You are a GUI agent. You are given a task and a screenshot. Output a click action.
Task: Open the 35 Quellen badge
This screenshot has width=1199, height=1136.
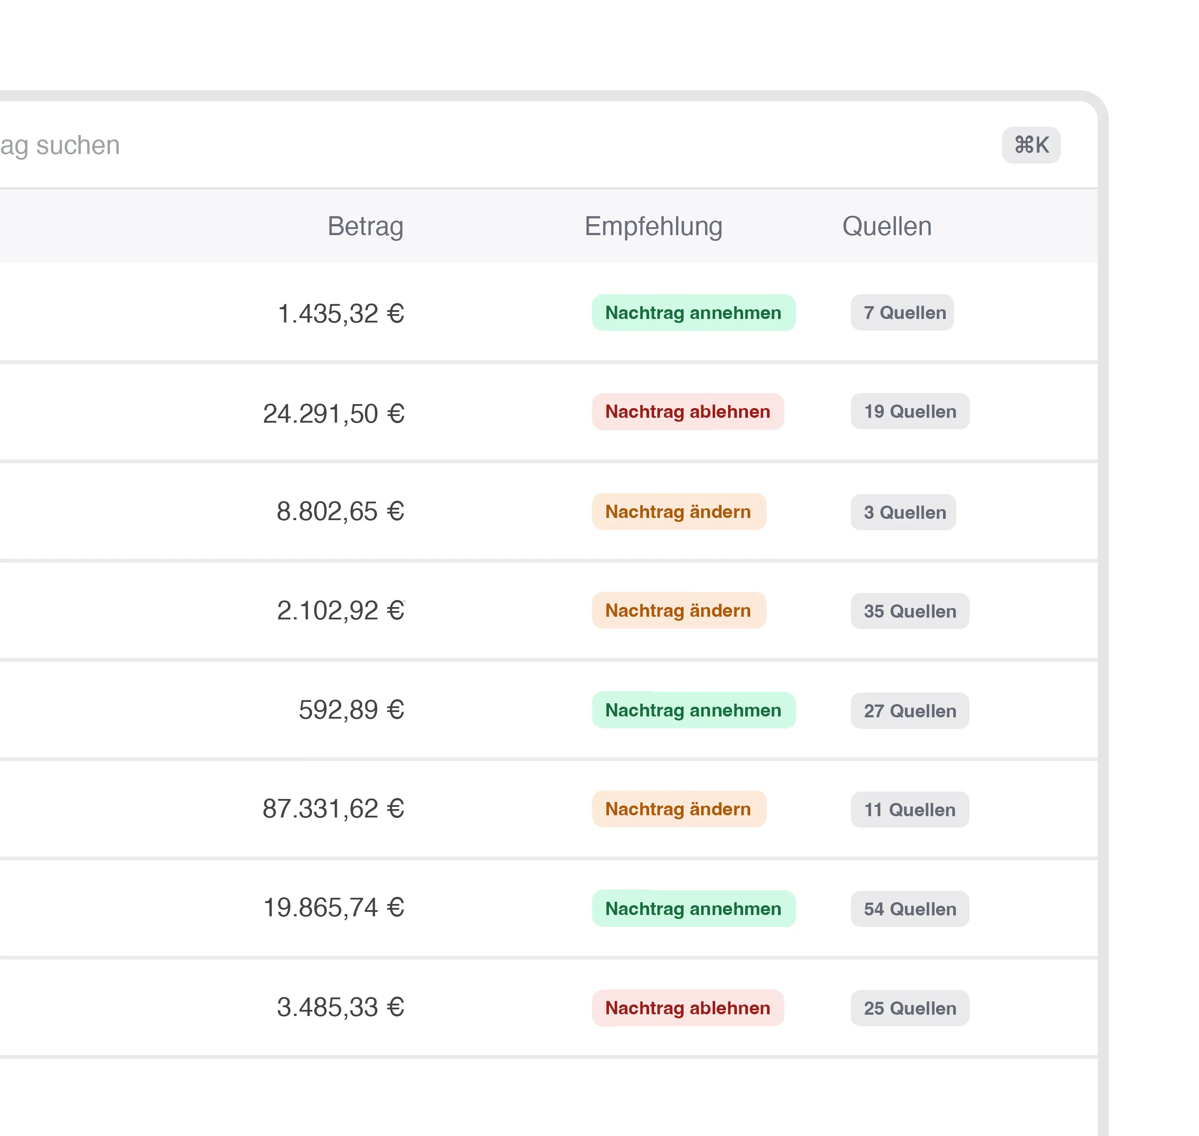910,611
